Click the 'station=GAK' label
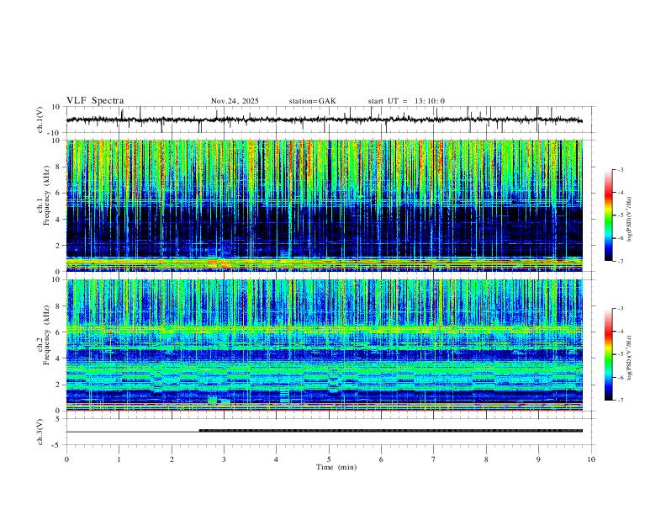This screenshot has width=666, height=515. click(x=312, y=101)
